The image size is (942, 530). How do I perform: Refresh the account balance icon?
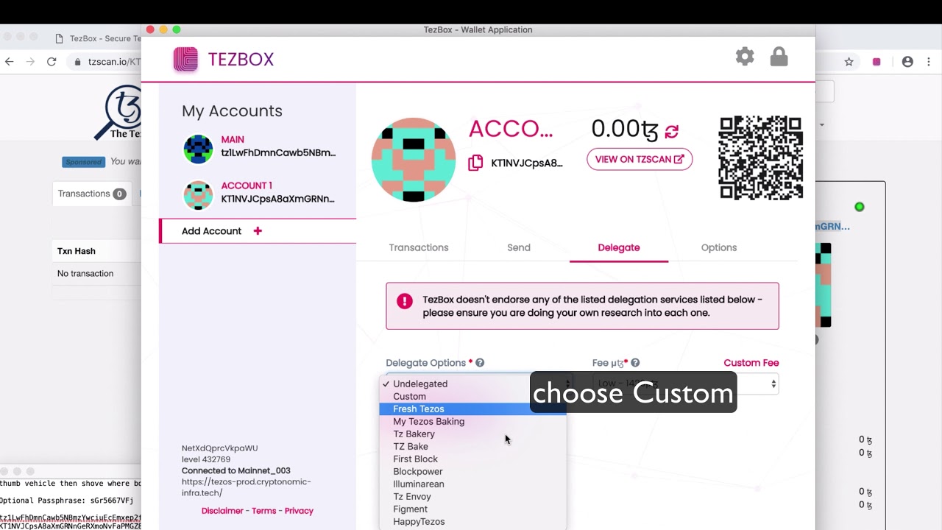tap(671, 131)
